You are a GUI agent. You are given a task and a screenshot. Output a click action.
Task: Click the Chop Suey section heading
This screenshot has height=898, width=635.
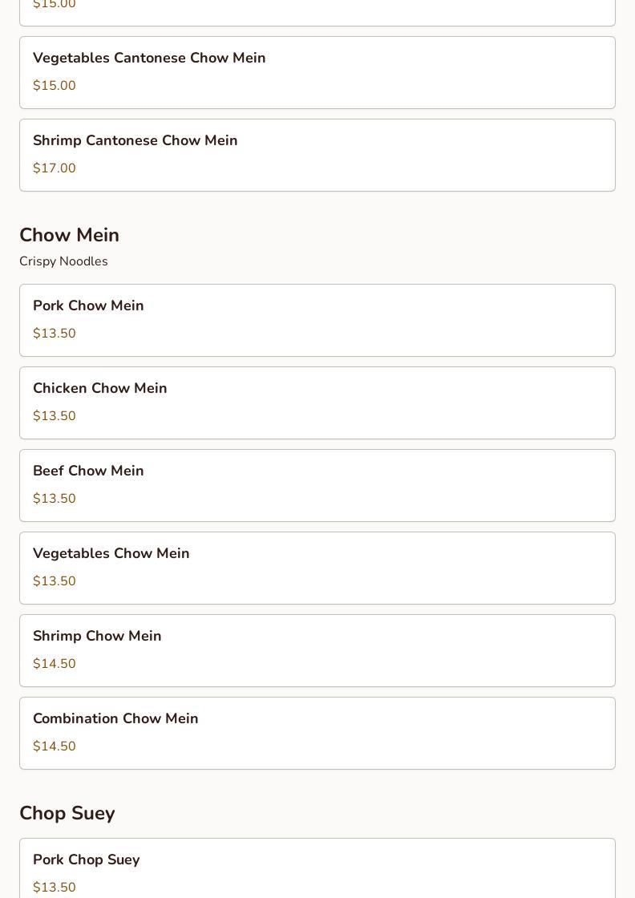pos(67,813)
